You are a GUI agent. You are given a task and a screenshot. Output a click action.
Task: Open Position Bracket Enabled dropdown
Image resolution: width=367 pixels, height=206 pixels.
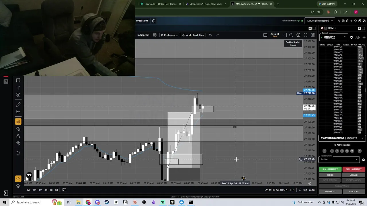(x=339, y=159)
